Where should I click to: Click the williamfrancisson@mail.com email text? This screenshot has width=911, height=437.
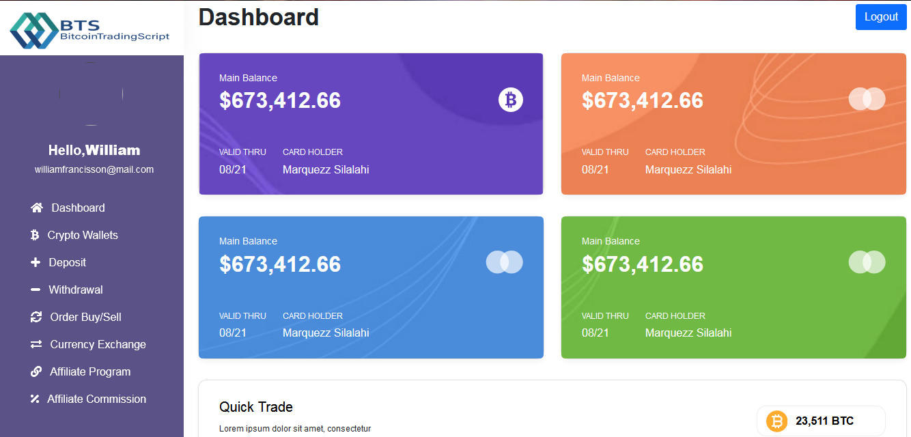tap(94, 169)
